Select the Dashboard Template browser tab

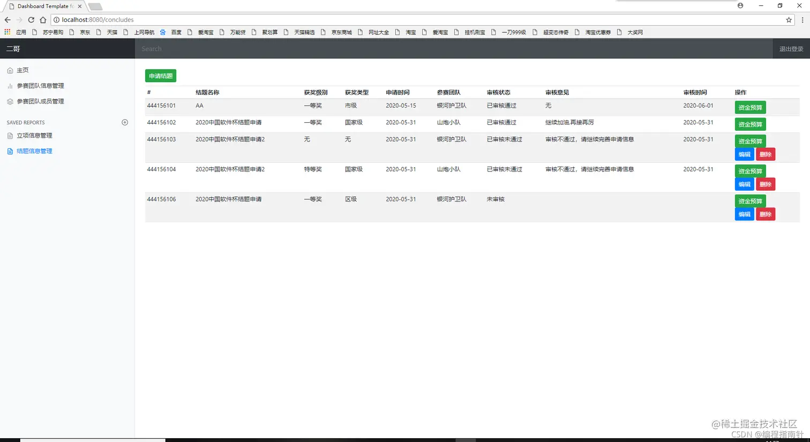[44, 6]
